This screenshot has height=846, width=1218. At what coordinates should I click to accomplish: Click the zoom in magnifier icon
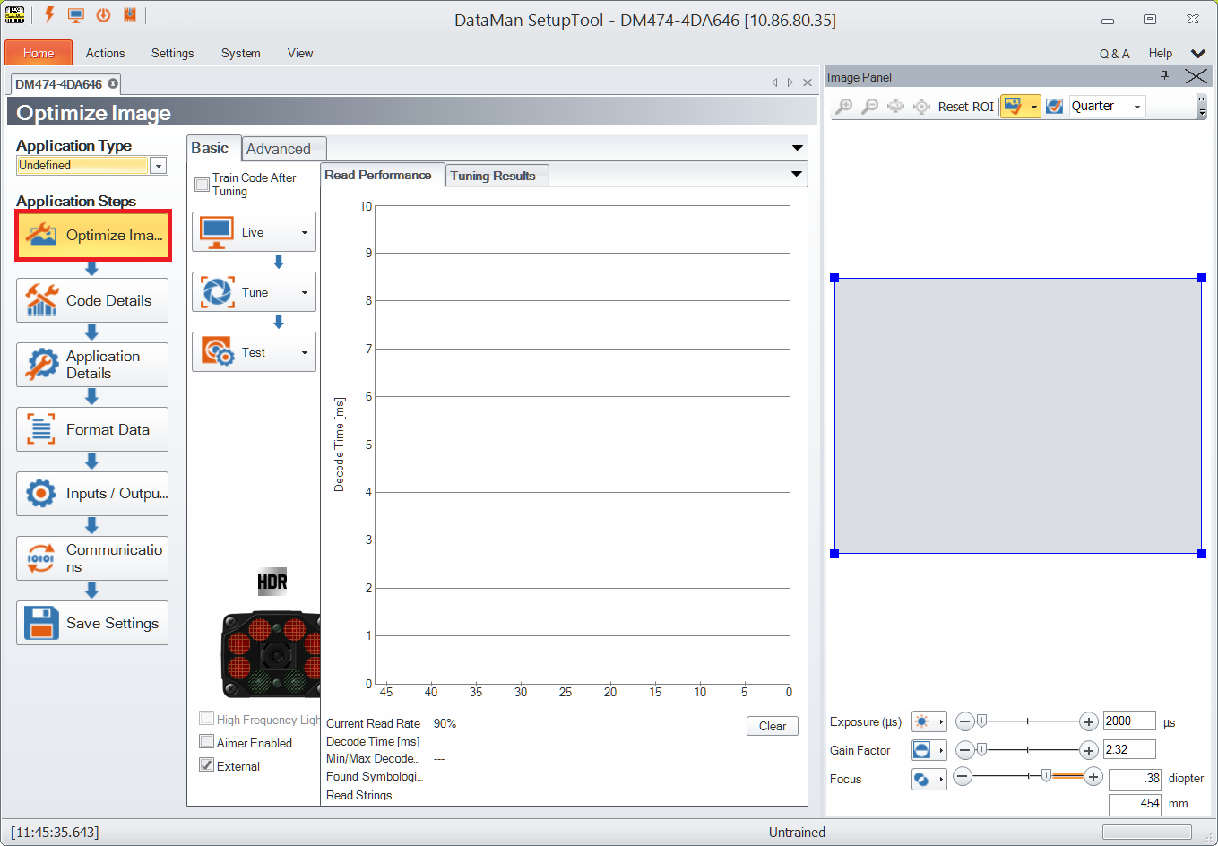click(843, 107)
